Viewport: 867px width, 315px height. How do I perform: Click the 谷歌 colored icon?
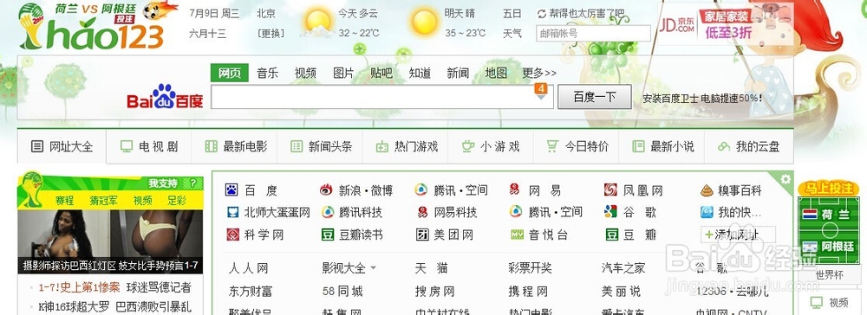coord(610,212)
